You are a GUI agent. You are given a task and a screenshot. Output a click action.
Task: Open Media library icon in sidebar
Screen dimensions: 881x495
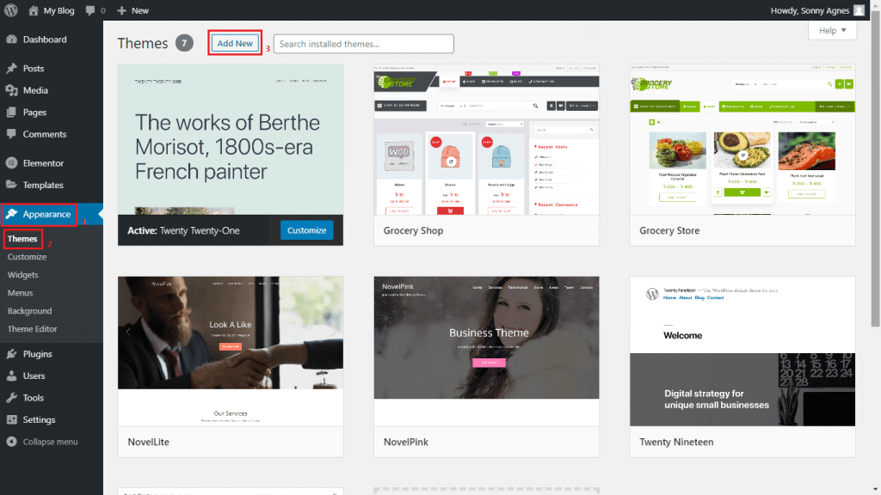click(x=11, y=90)
